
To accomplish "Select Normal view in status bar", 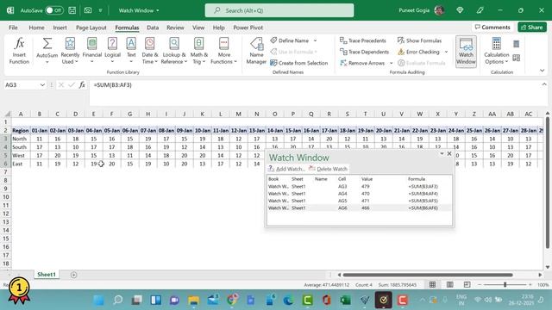I will 432,284.
